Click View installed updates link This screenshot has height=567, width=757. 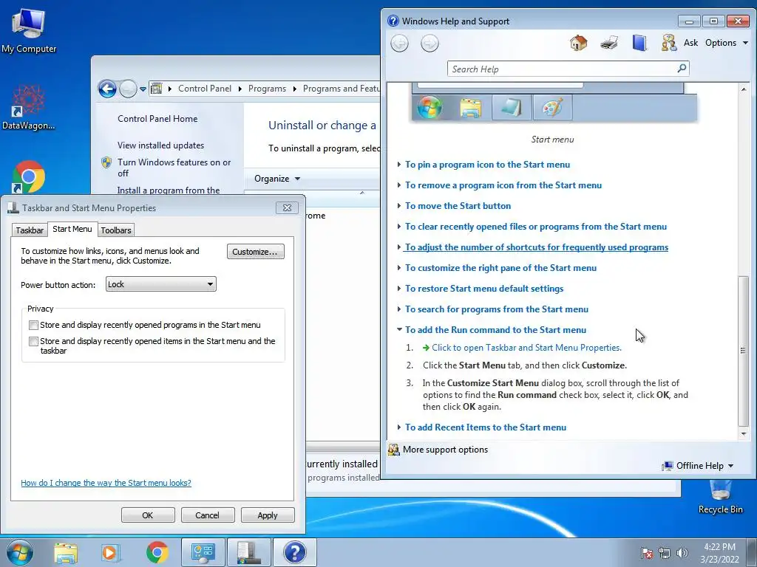point(160,145)
